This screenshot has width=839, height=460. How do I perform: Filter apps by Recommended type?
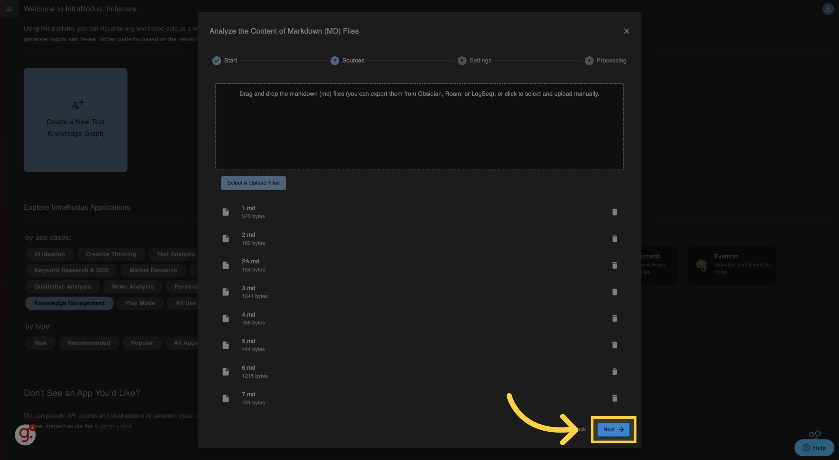tap(89, 343)
